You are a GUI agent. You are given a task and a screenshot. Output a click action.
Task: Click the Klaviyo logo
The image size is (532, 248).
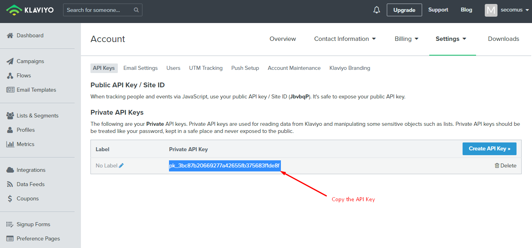pos(30,10)
